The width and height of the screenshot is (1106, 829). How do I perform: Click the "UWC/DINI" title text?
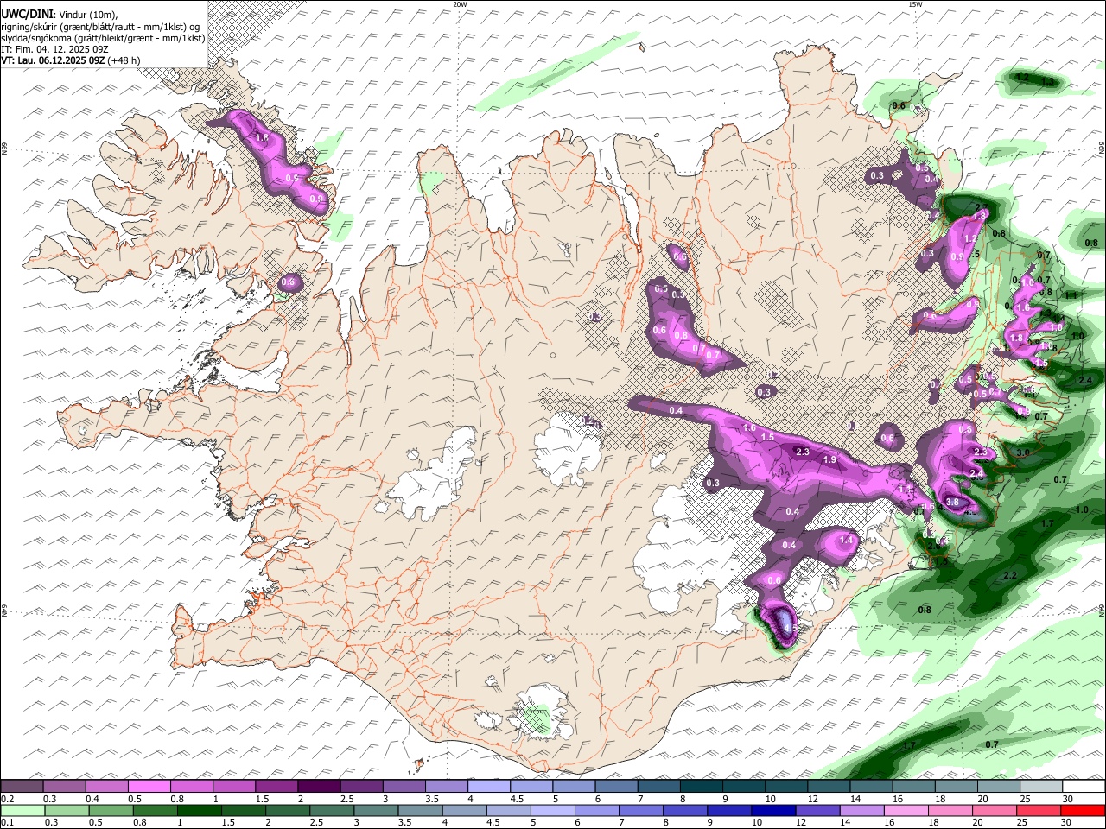pos(26,15)
